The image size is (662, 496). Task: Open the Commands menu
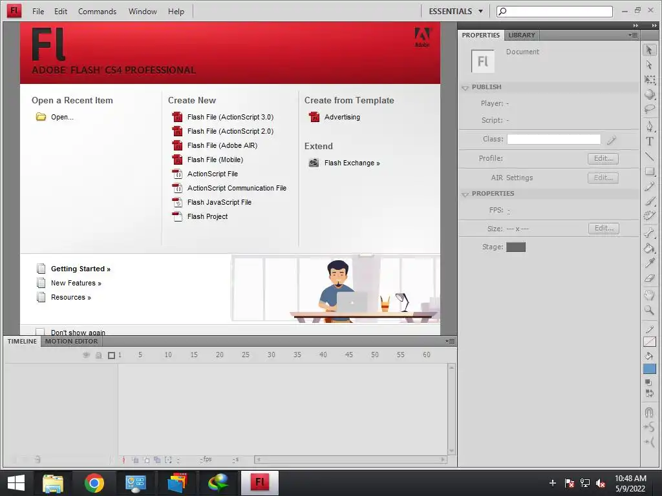pyautogui.click(x=97, y=12)
